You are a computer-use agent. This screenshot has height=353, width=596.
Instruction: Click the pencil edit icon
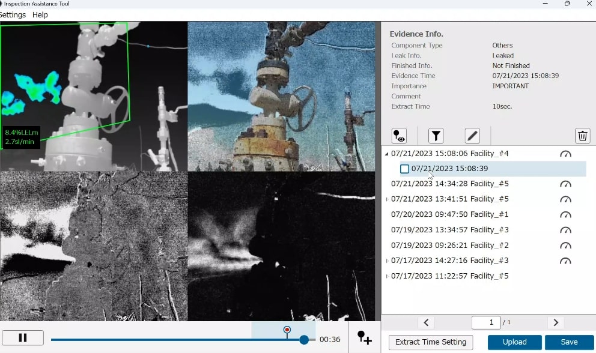click(472, 136)
